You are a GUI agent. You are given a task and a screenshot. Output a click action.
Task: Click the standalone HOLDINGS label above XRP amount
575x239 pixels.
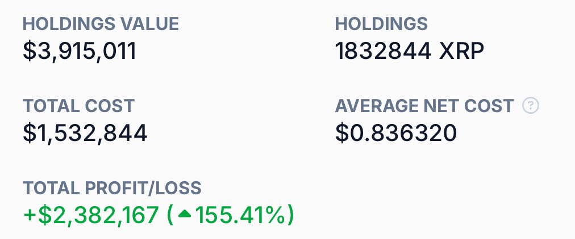381,24
